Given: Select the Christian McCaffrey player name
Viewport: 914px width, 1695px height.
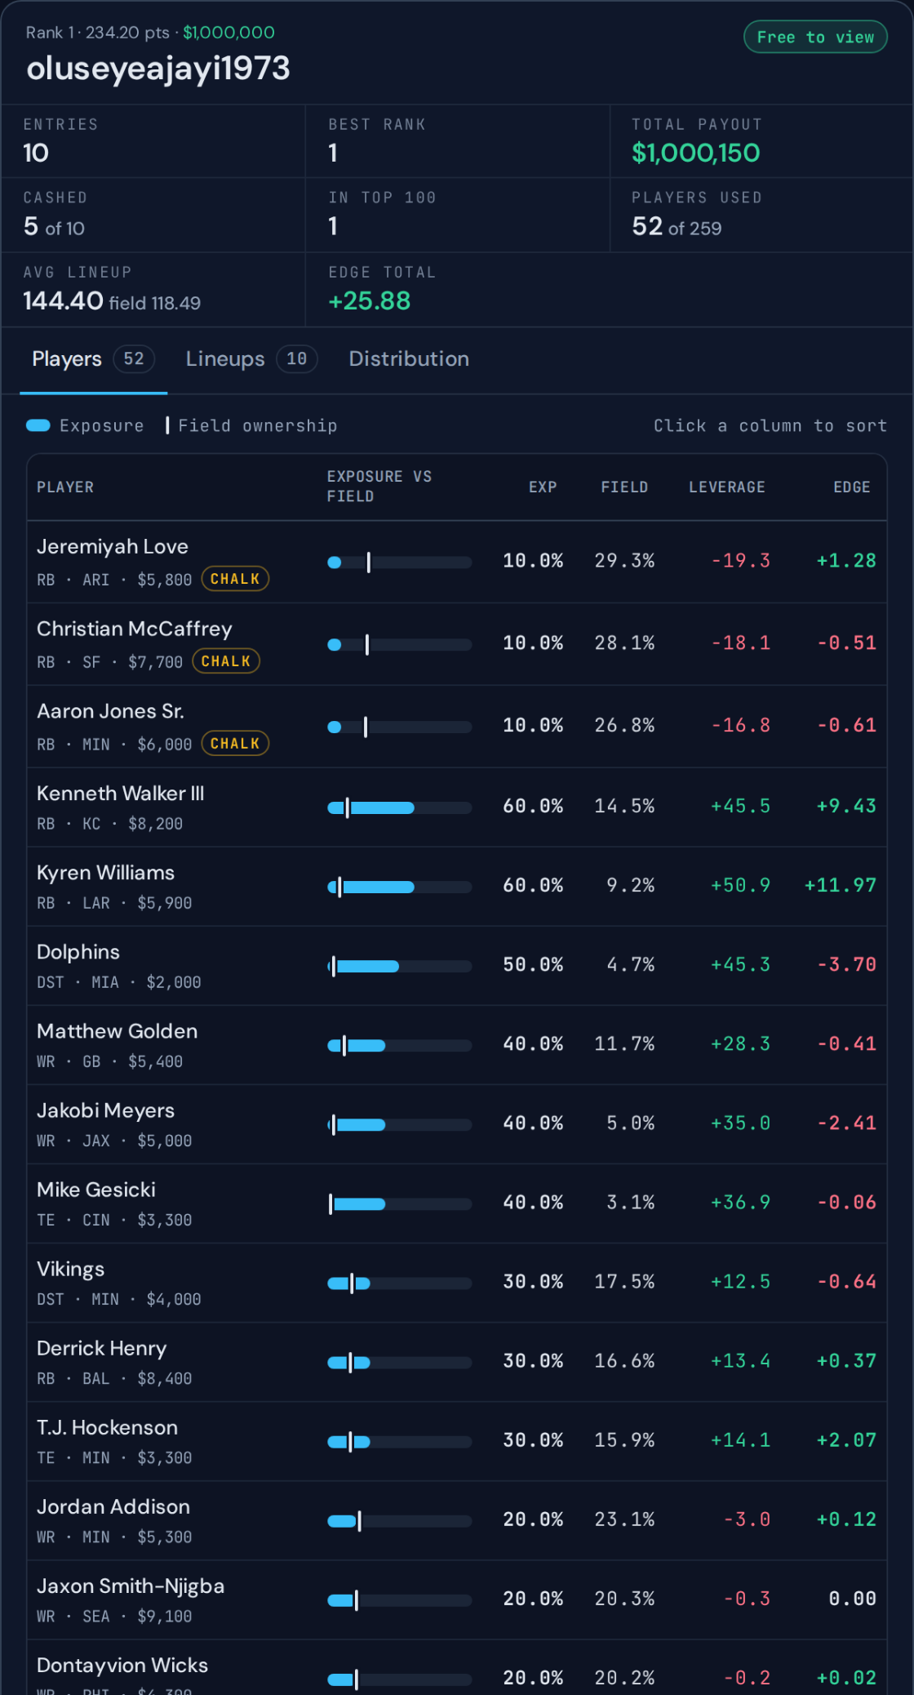Looking at the screenshot, I should (x=135, y=630).
